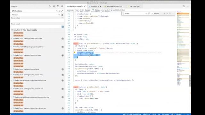
Task: Toggle match case in find widget
Action: click(146, 13)
